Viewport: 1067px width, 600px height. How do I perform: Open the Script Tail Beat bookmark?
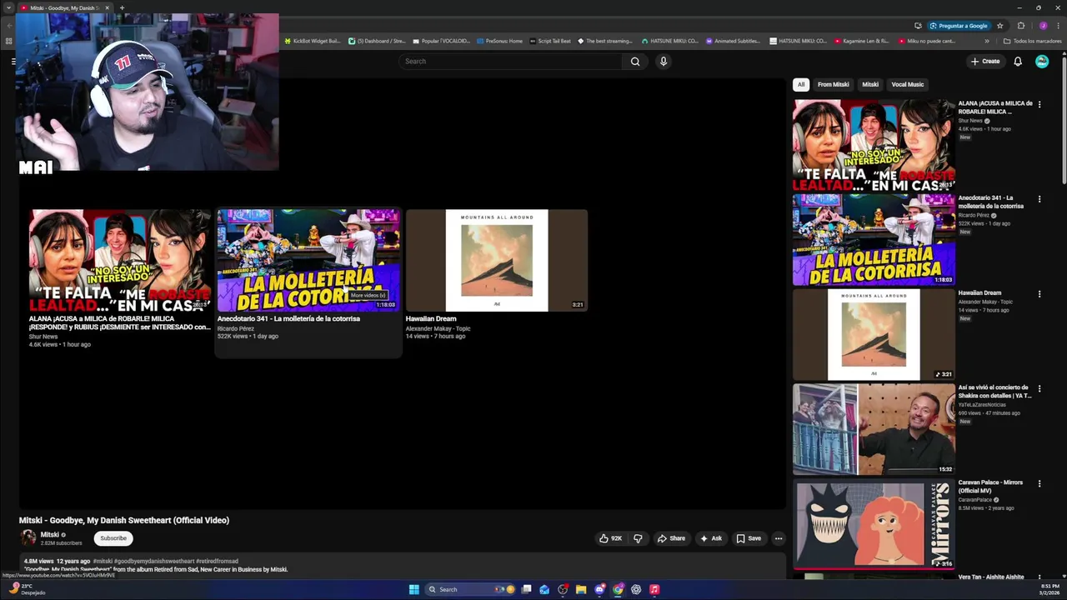coord(550,41)
